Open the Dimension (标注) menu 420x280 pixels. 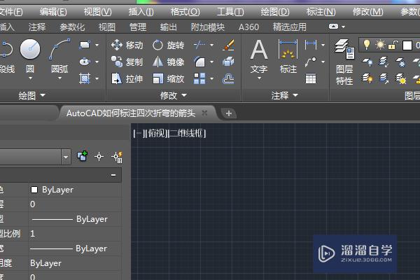click(x=321, y=12)
